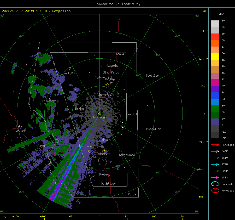Click the Strathmore label
235x220 pixels.
tap(127, 155)
